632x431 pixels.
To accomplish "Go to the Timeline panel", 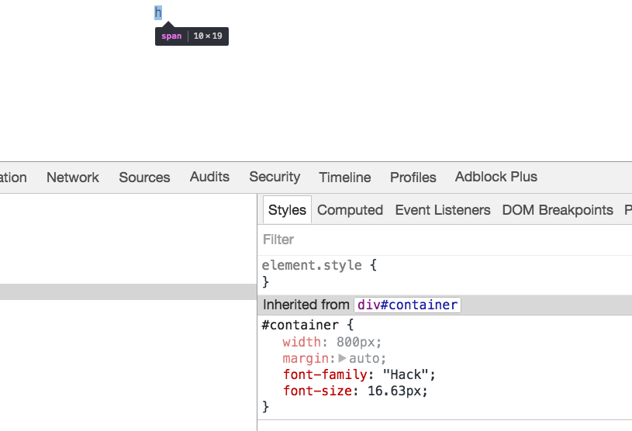I will [x=345, y=178].
